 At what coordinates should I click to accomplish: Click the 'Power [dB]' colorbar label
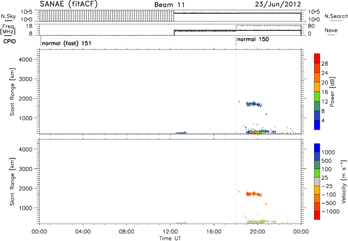(332, 92)
